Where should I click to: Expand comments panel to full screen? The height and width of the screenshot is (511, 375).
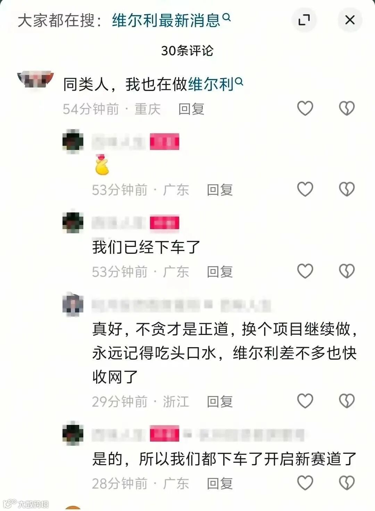pyautogui.click(x=304, y=20)
